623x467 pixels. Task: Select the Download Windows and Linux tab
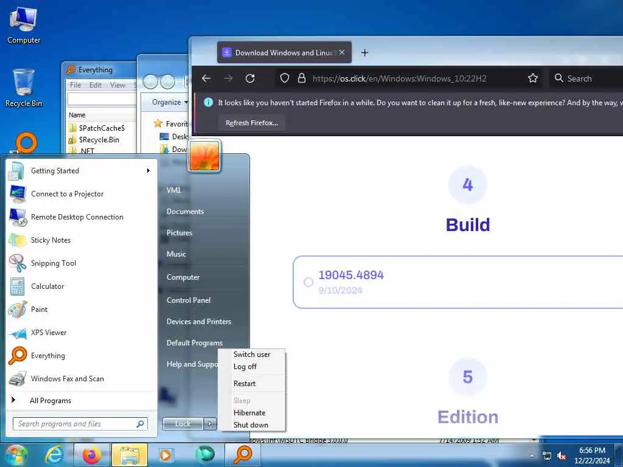coord(284,52)
